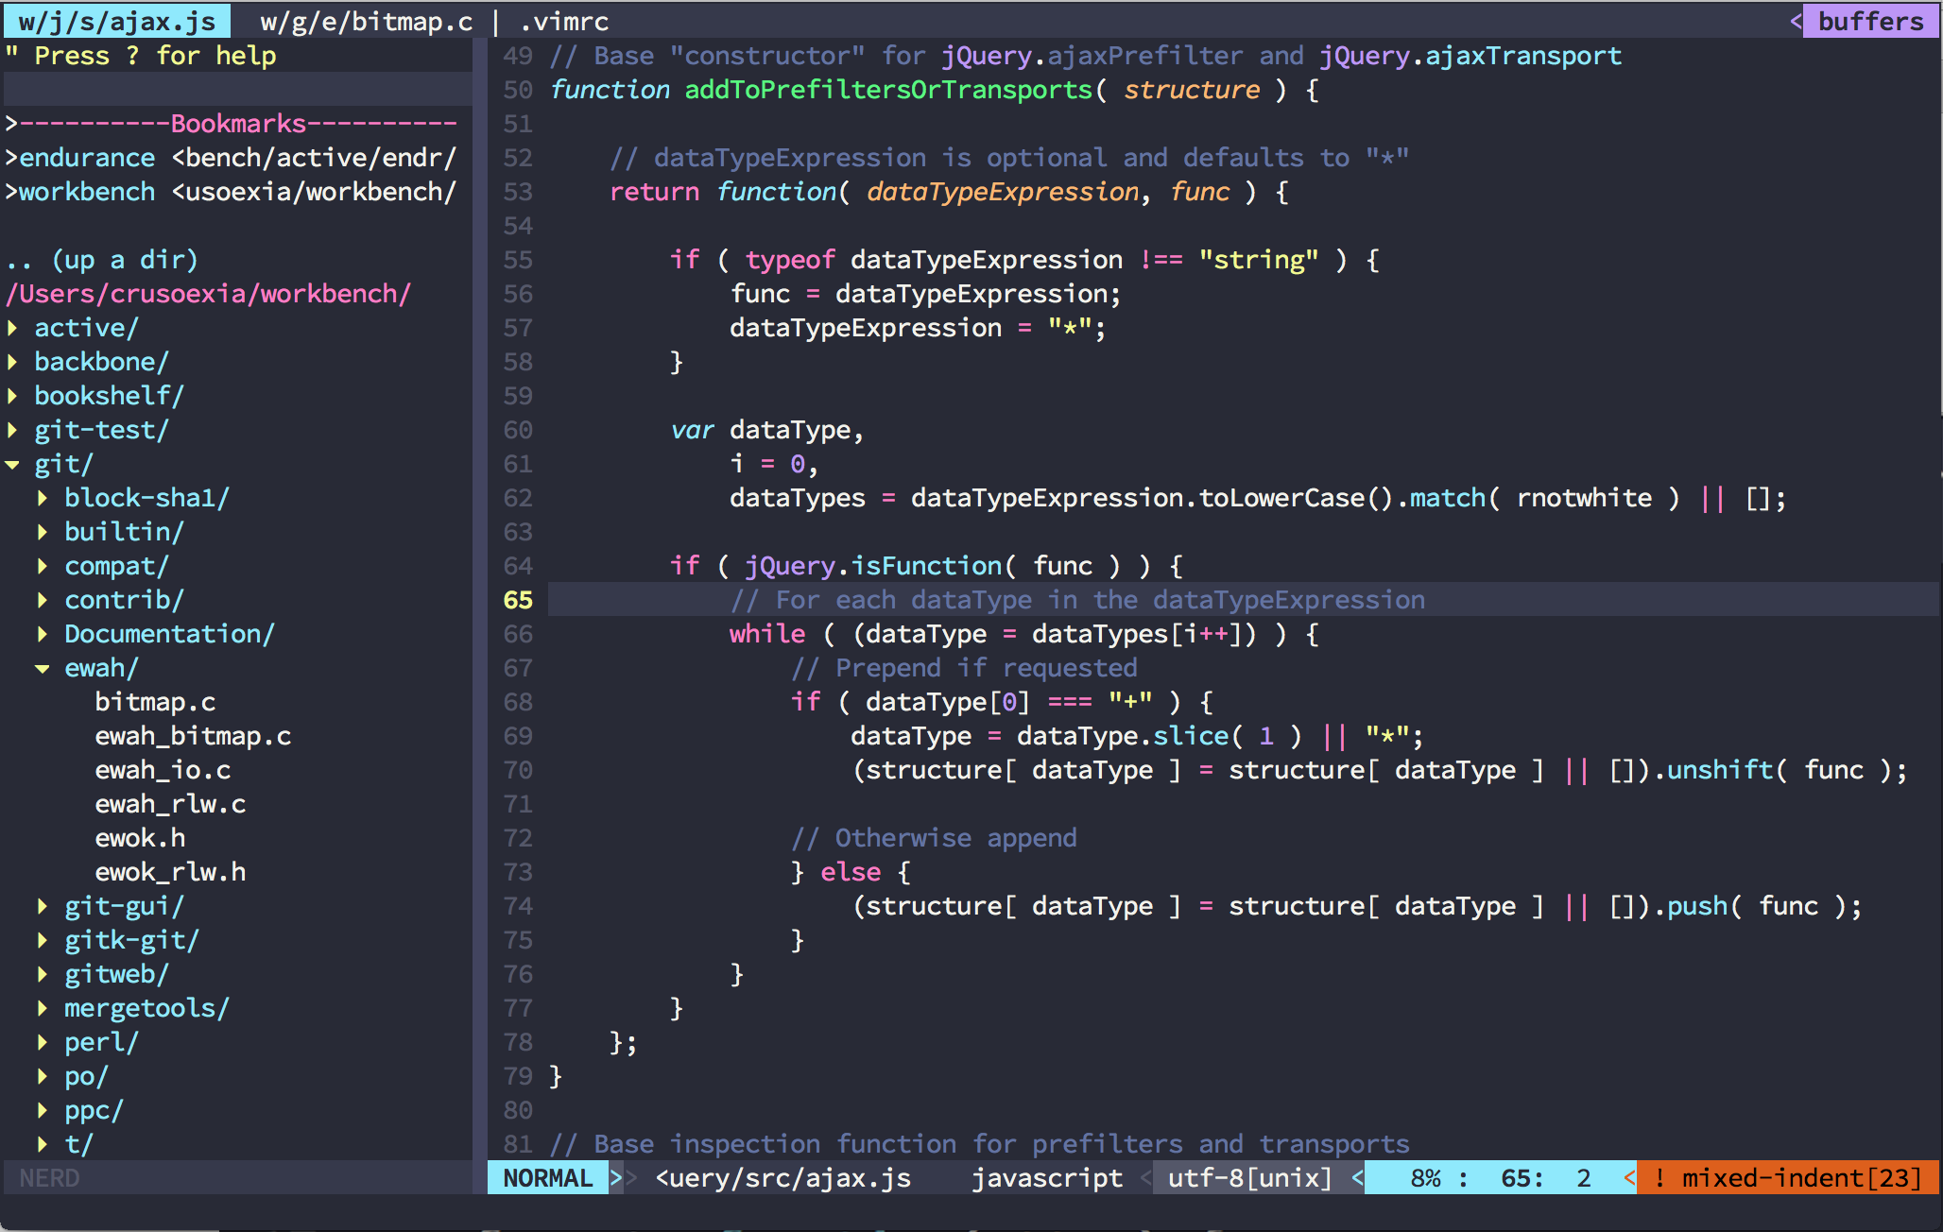Click the mixed-indent[23] warning
Viewport: 1943px width, 1232px height.
pos(1788,1178)
